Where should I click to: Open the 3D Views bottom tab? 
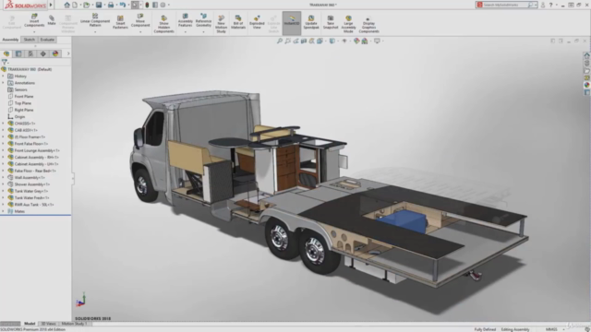[48, 324]
